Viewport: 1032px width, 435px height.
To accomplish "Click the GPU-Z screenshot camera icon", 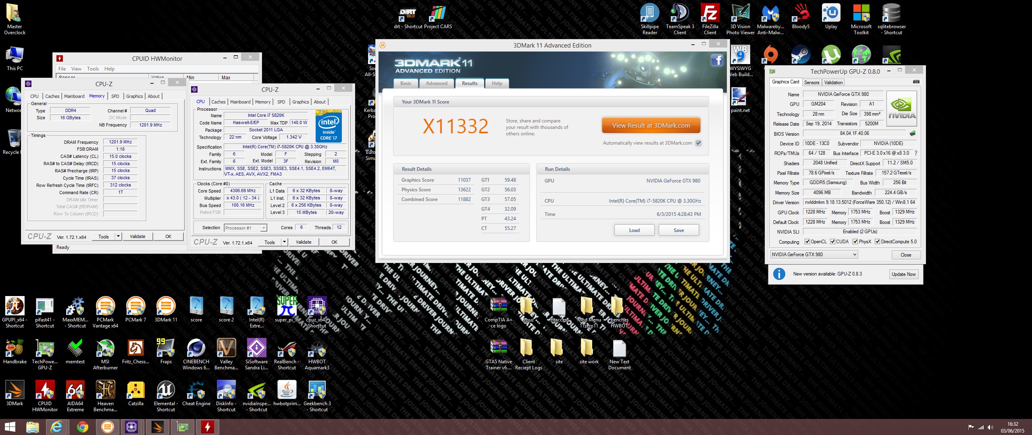I will [x=916, y=82].
